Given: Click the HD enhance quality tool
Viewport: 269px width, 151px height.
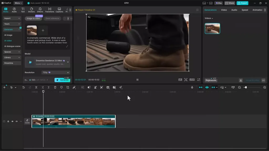Looking at the screenshot, I should pos(108,87).
